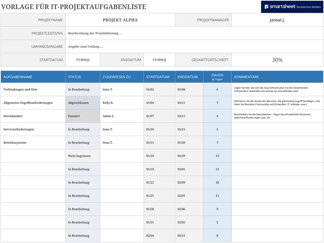Click end date 01/08 cell
324x243 pixels.
[x=189, y=89]
